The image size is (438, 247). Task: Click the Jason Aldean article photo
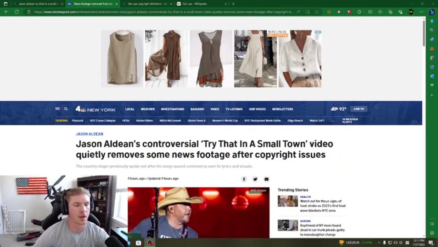[199, 212]
